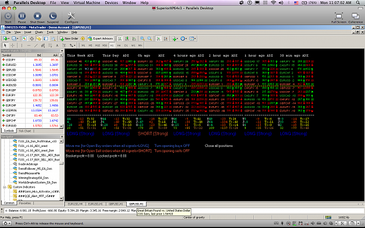Switch to EURUSD,H4 chart tab

tap(75, 204)
